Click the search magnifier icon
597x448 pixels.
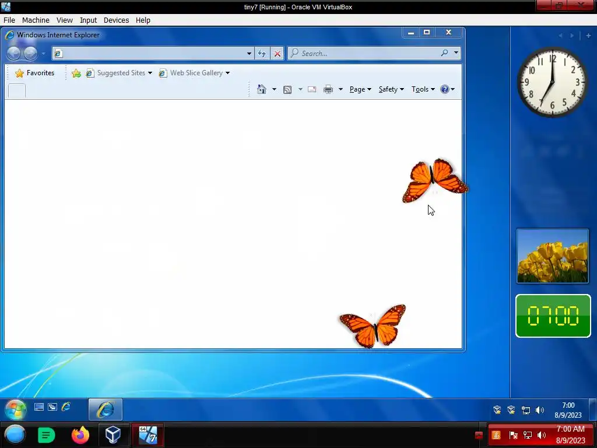click(x=444, y=53)
